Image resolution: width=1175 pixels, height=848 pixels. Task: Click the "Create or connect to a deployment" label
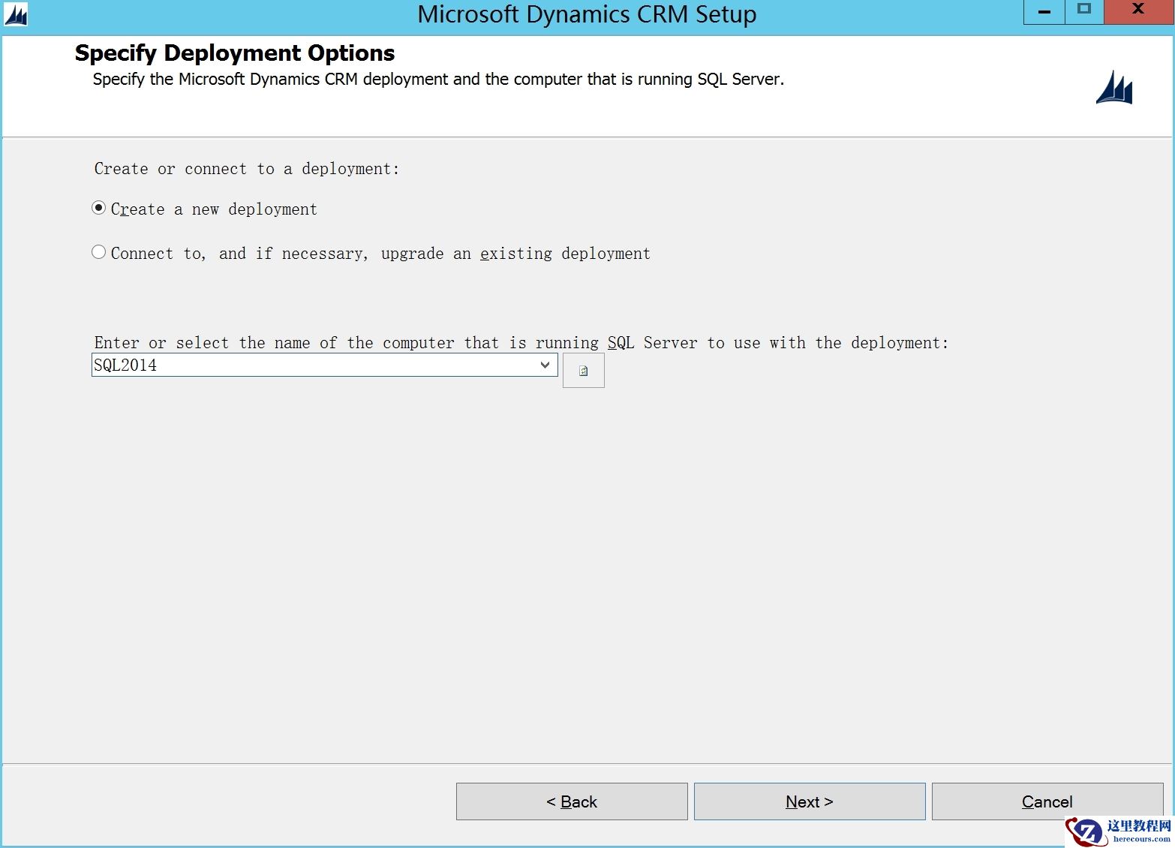pos(248,168)
